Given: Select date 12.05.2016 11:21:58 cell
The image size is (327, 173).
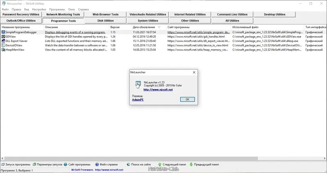Looking at the screenshot, I should coord(144,45).
